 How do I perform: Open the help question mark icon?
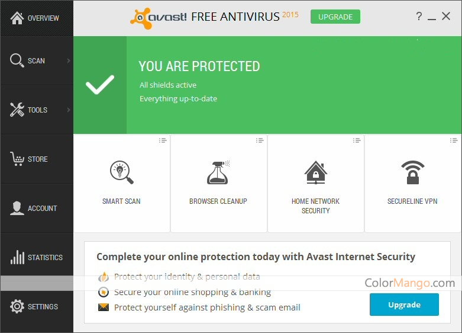tap(419, 17)
